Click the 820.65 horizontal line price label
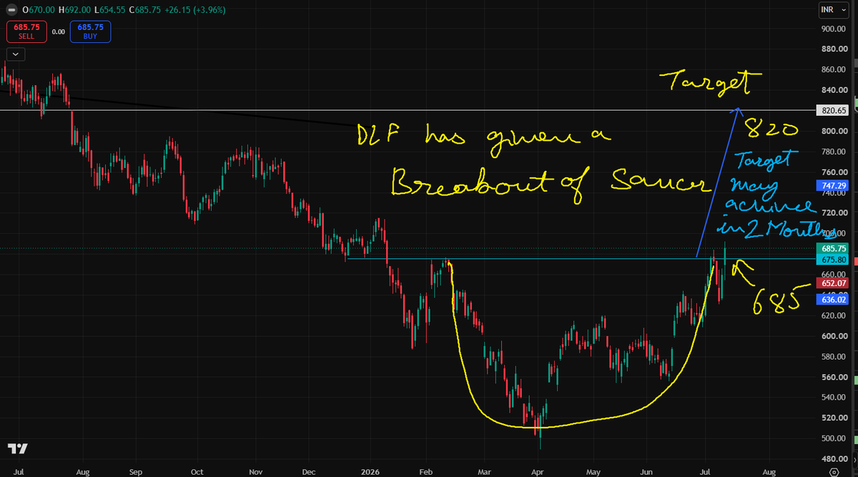 [x=833, y=110]
